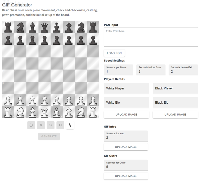Flip the board with the swap arrows icon
This screenshot has width=200, height=182.
[70, 125]
